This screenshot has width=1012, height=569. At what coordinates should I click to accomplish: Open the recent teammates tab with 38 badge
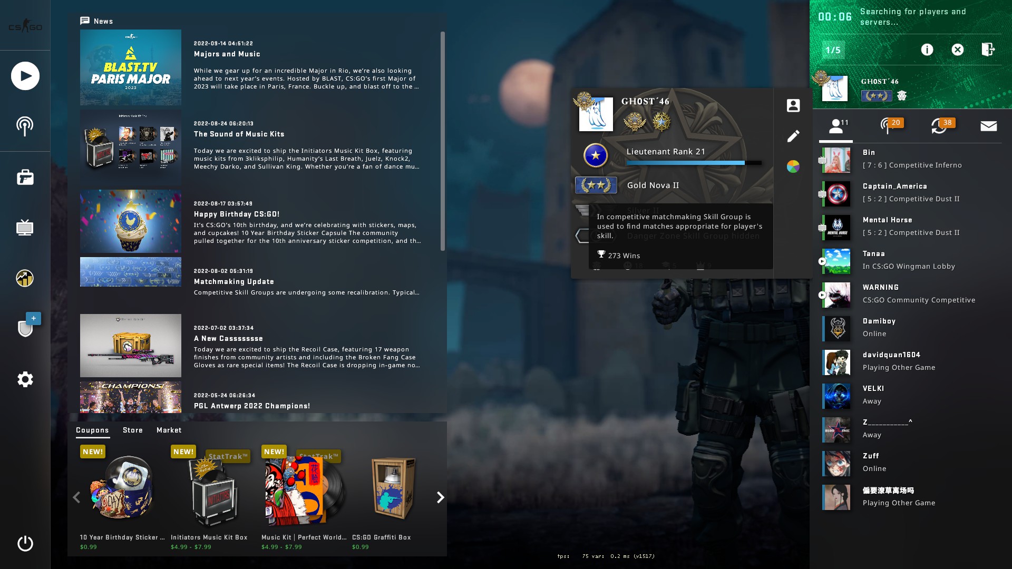[x=939, y=126]
